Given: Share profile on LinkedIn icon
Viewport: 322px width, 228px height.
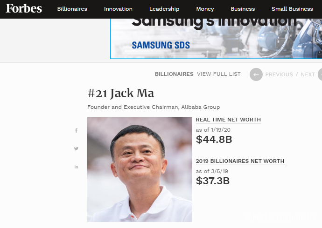Looking at the screenshot, I should click(x=76, y=167).
